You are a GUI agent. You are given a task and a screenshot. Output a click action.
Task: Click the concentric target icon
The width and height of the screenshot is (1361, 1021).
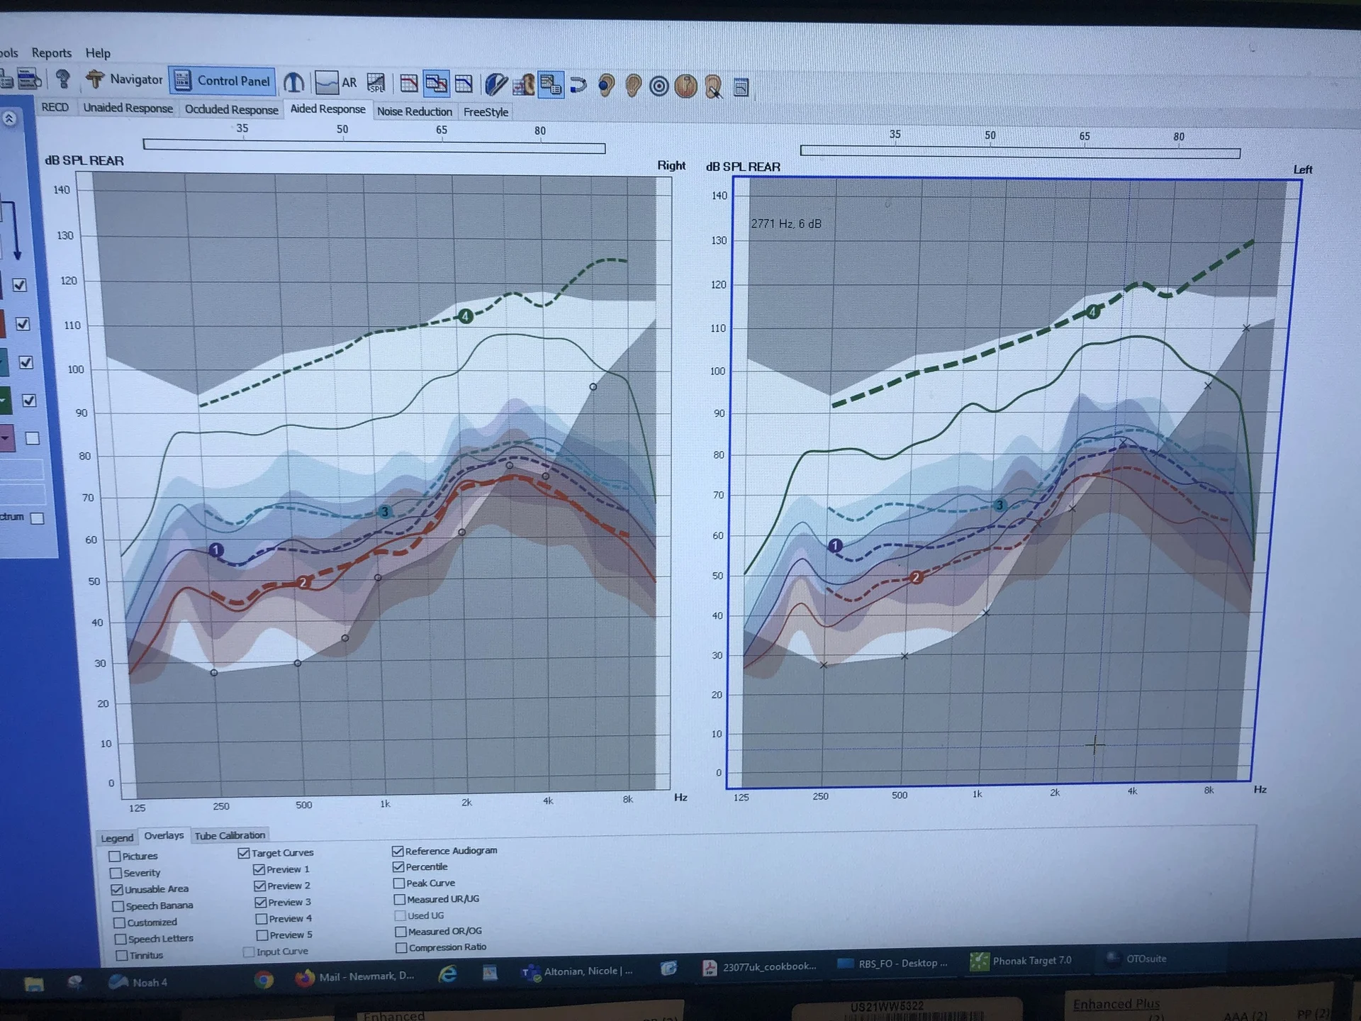659,87
